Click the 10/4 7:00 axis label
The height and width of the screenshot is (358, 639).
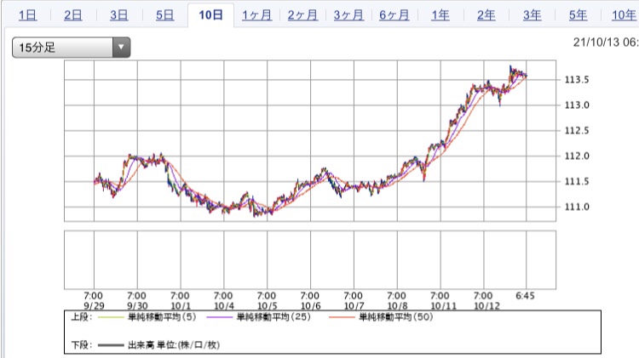point(224,301)
